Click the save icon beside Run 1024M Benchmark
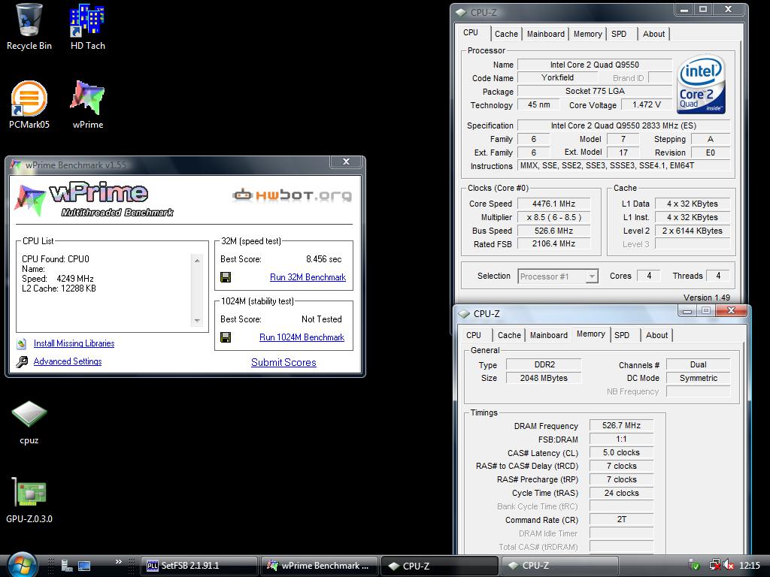 [226, 337]
